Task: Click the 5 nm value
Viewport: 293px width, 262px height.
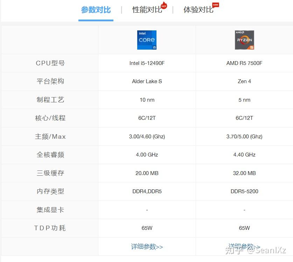Action: 244,100
